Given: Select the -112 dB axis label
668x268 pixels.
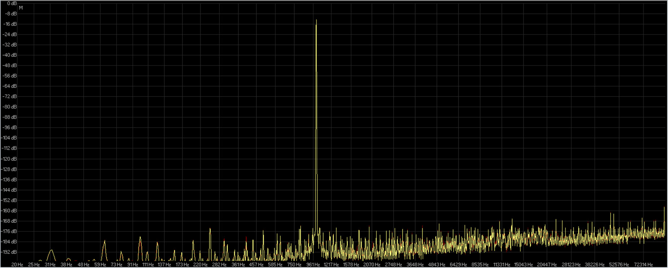Looking at the screenshot, I should click(9, 148).
